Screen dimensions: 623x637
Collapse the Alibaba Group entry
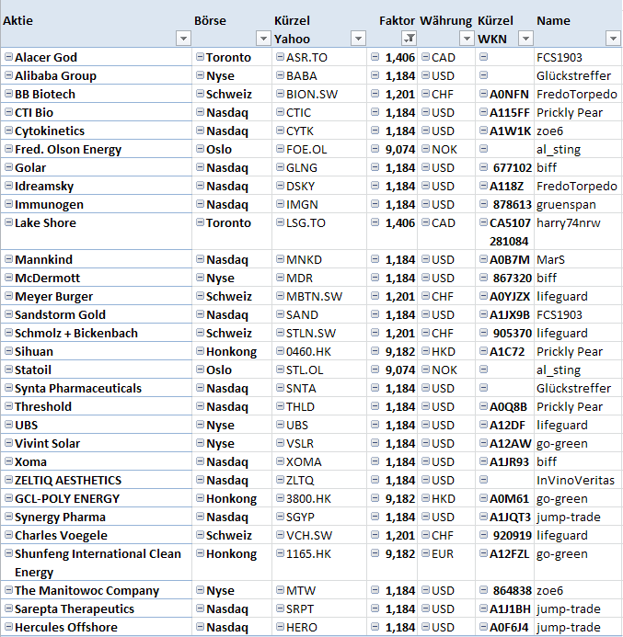8,75
